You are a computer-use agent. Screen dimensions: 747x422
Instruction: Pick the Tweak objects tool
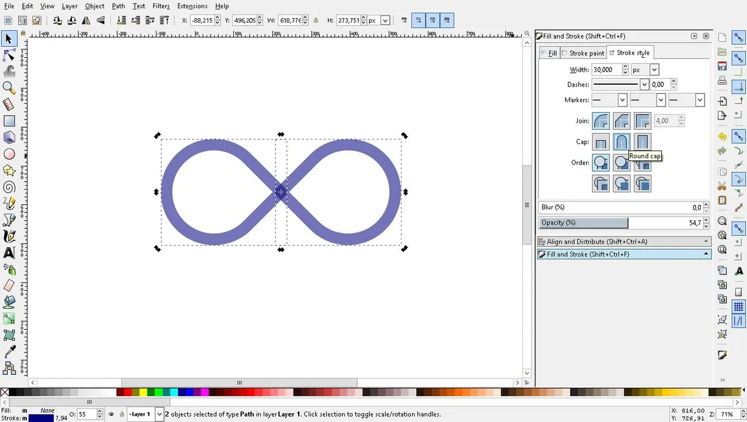pos(9,71)
